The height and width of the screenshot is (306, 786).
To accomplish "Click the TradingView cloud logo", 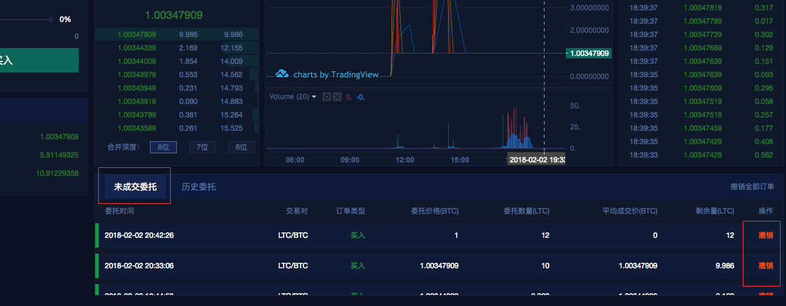I will point(282,74).
